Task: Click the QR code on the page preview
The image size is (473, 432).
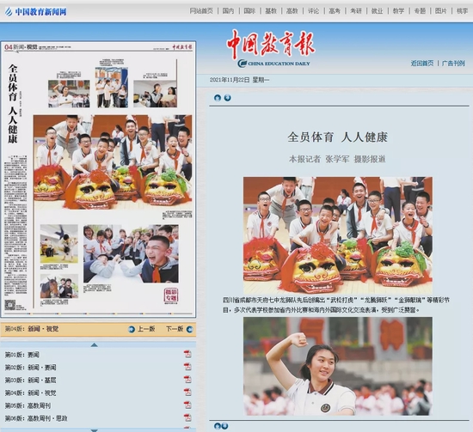Action: tap(10, 305)
